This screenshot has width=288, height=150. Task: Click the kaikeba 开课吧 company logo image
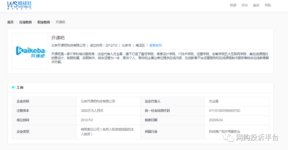tap(30, 51)
